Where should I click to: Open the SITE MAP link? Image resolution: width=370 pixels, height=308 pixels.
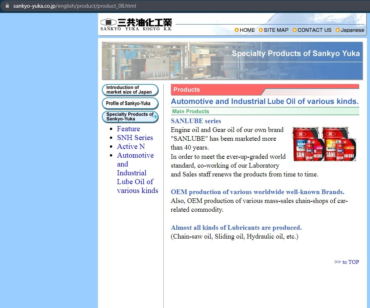(276, 30)
